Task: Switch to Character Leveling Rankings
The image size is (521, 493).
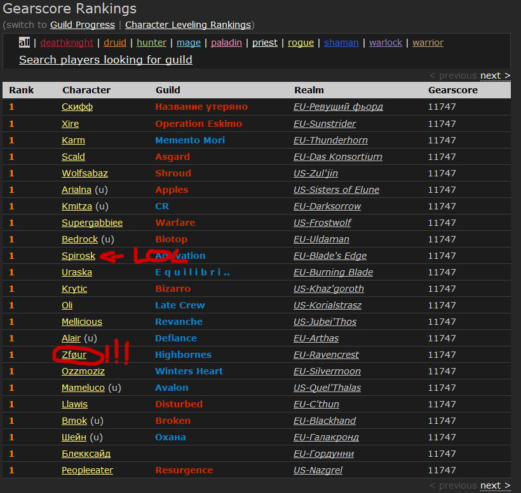Action: tap(187, 25)
